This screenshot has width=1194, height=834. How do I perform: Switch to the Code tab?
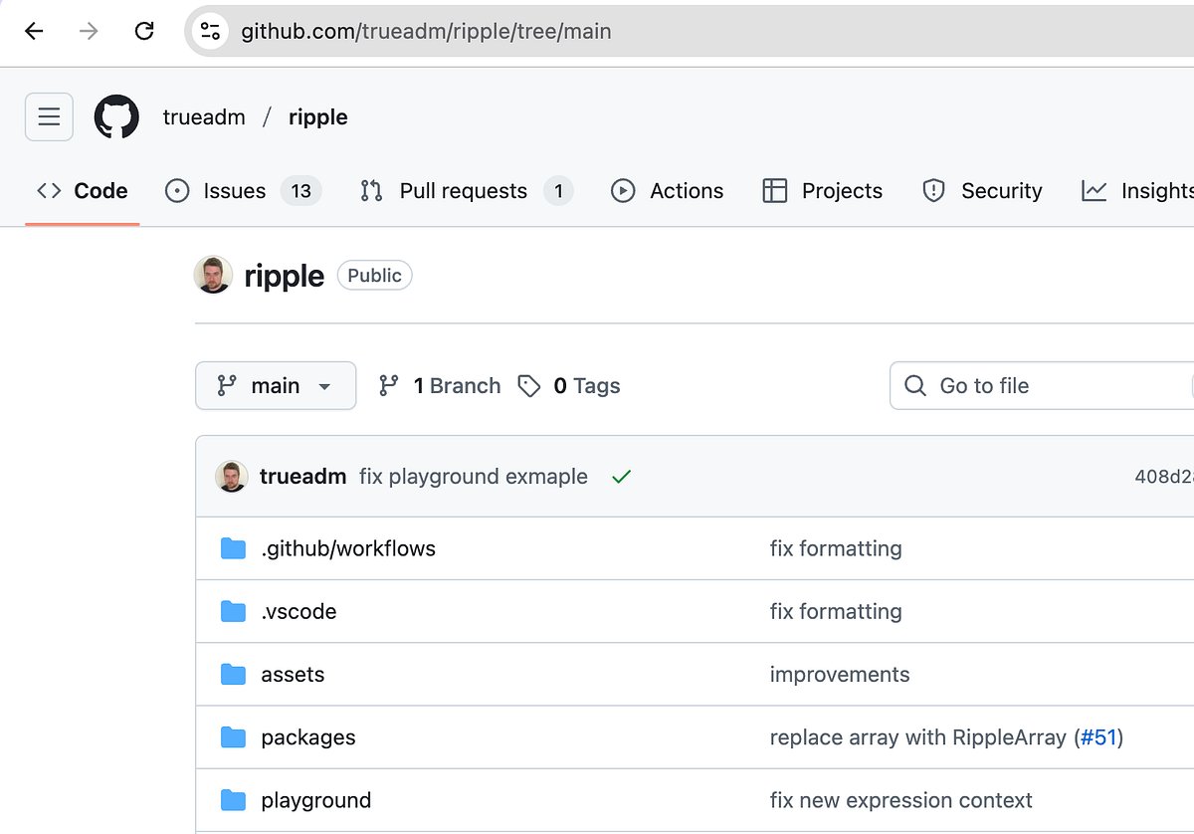click(81, 190)
